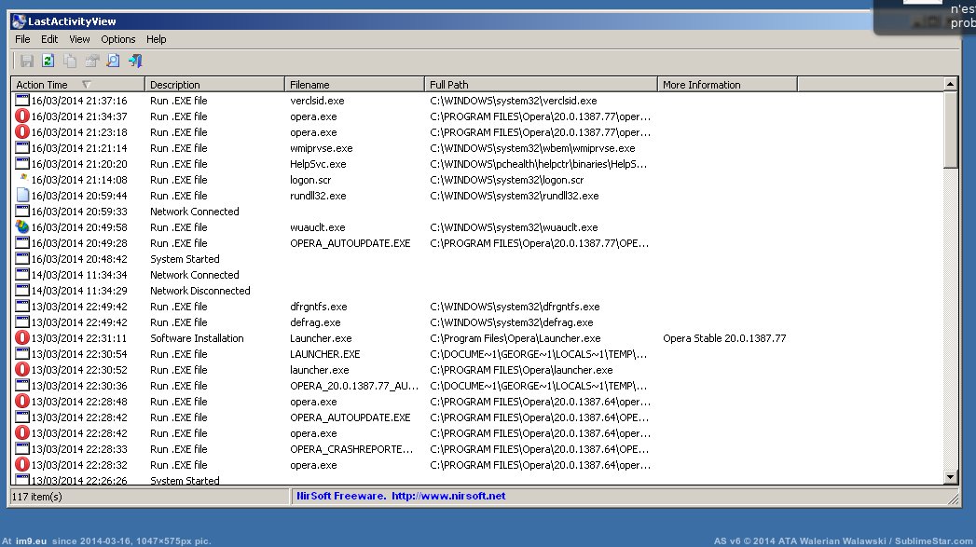Open the File menu
This screenshot has height=547, width=976.
click(x=22, y=39)
